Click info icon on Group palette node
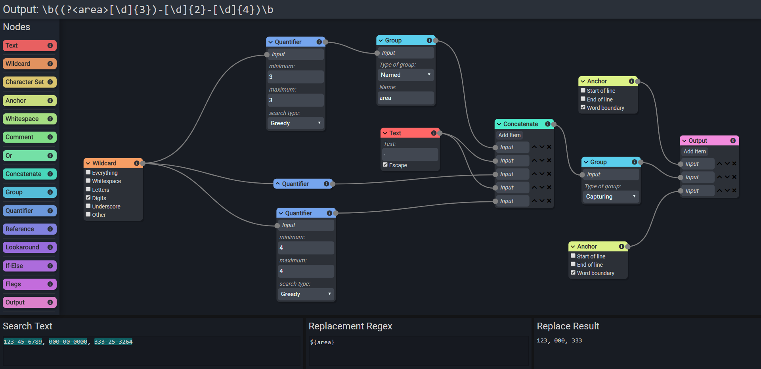The image size is (761, 369). tap(50, 192)
